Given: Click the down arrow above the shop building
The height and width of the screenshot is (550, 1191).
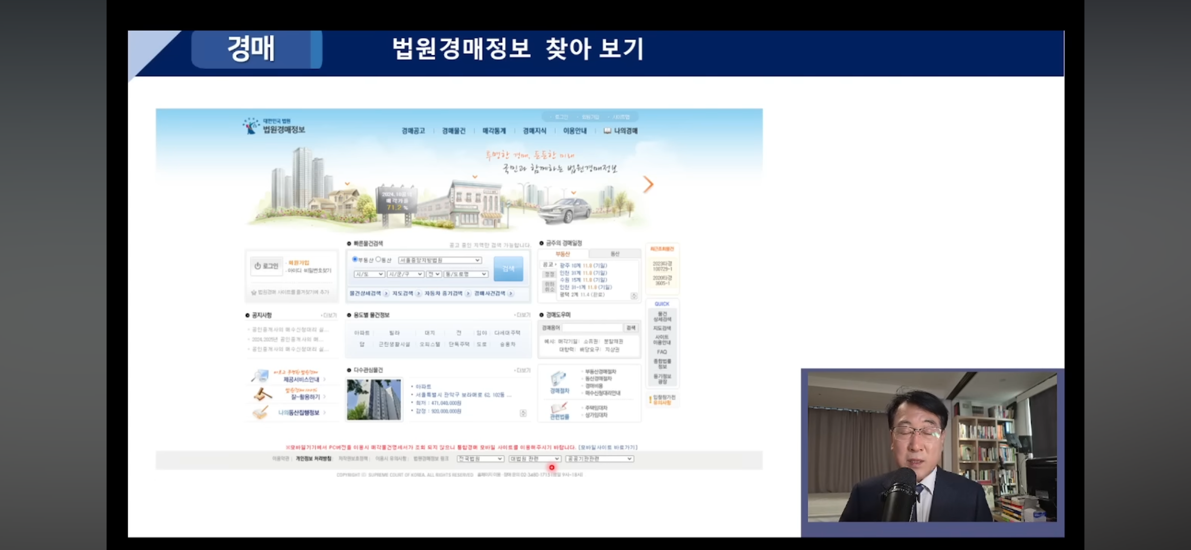Looking at the screenshot, I should pos(475,177).
